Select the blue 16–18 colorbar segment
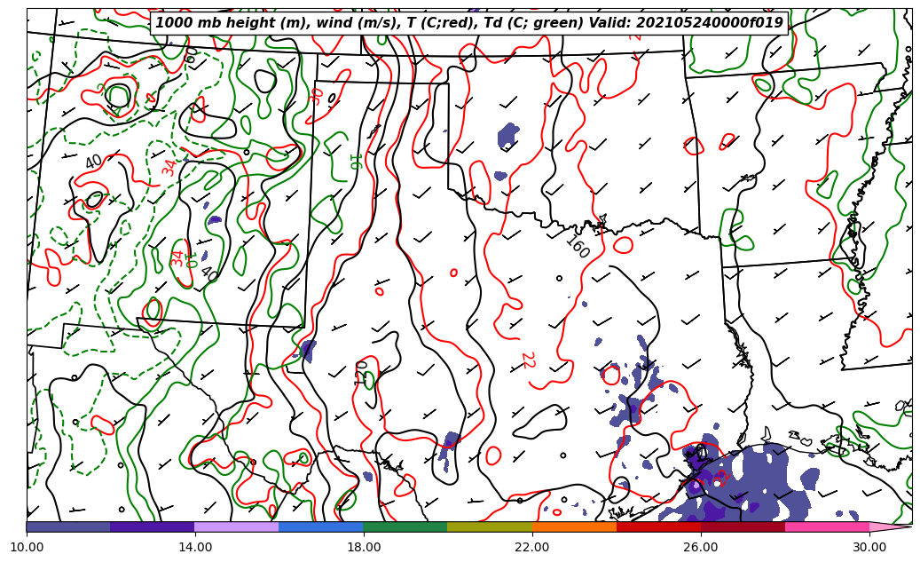The width and height of the screenshot is (920, 562). click(321, 526)
